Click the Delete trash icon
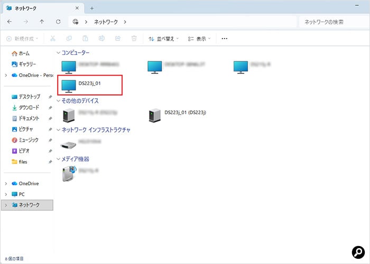Screen dimensions: 370x264 (x=134, y=39)
